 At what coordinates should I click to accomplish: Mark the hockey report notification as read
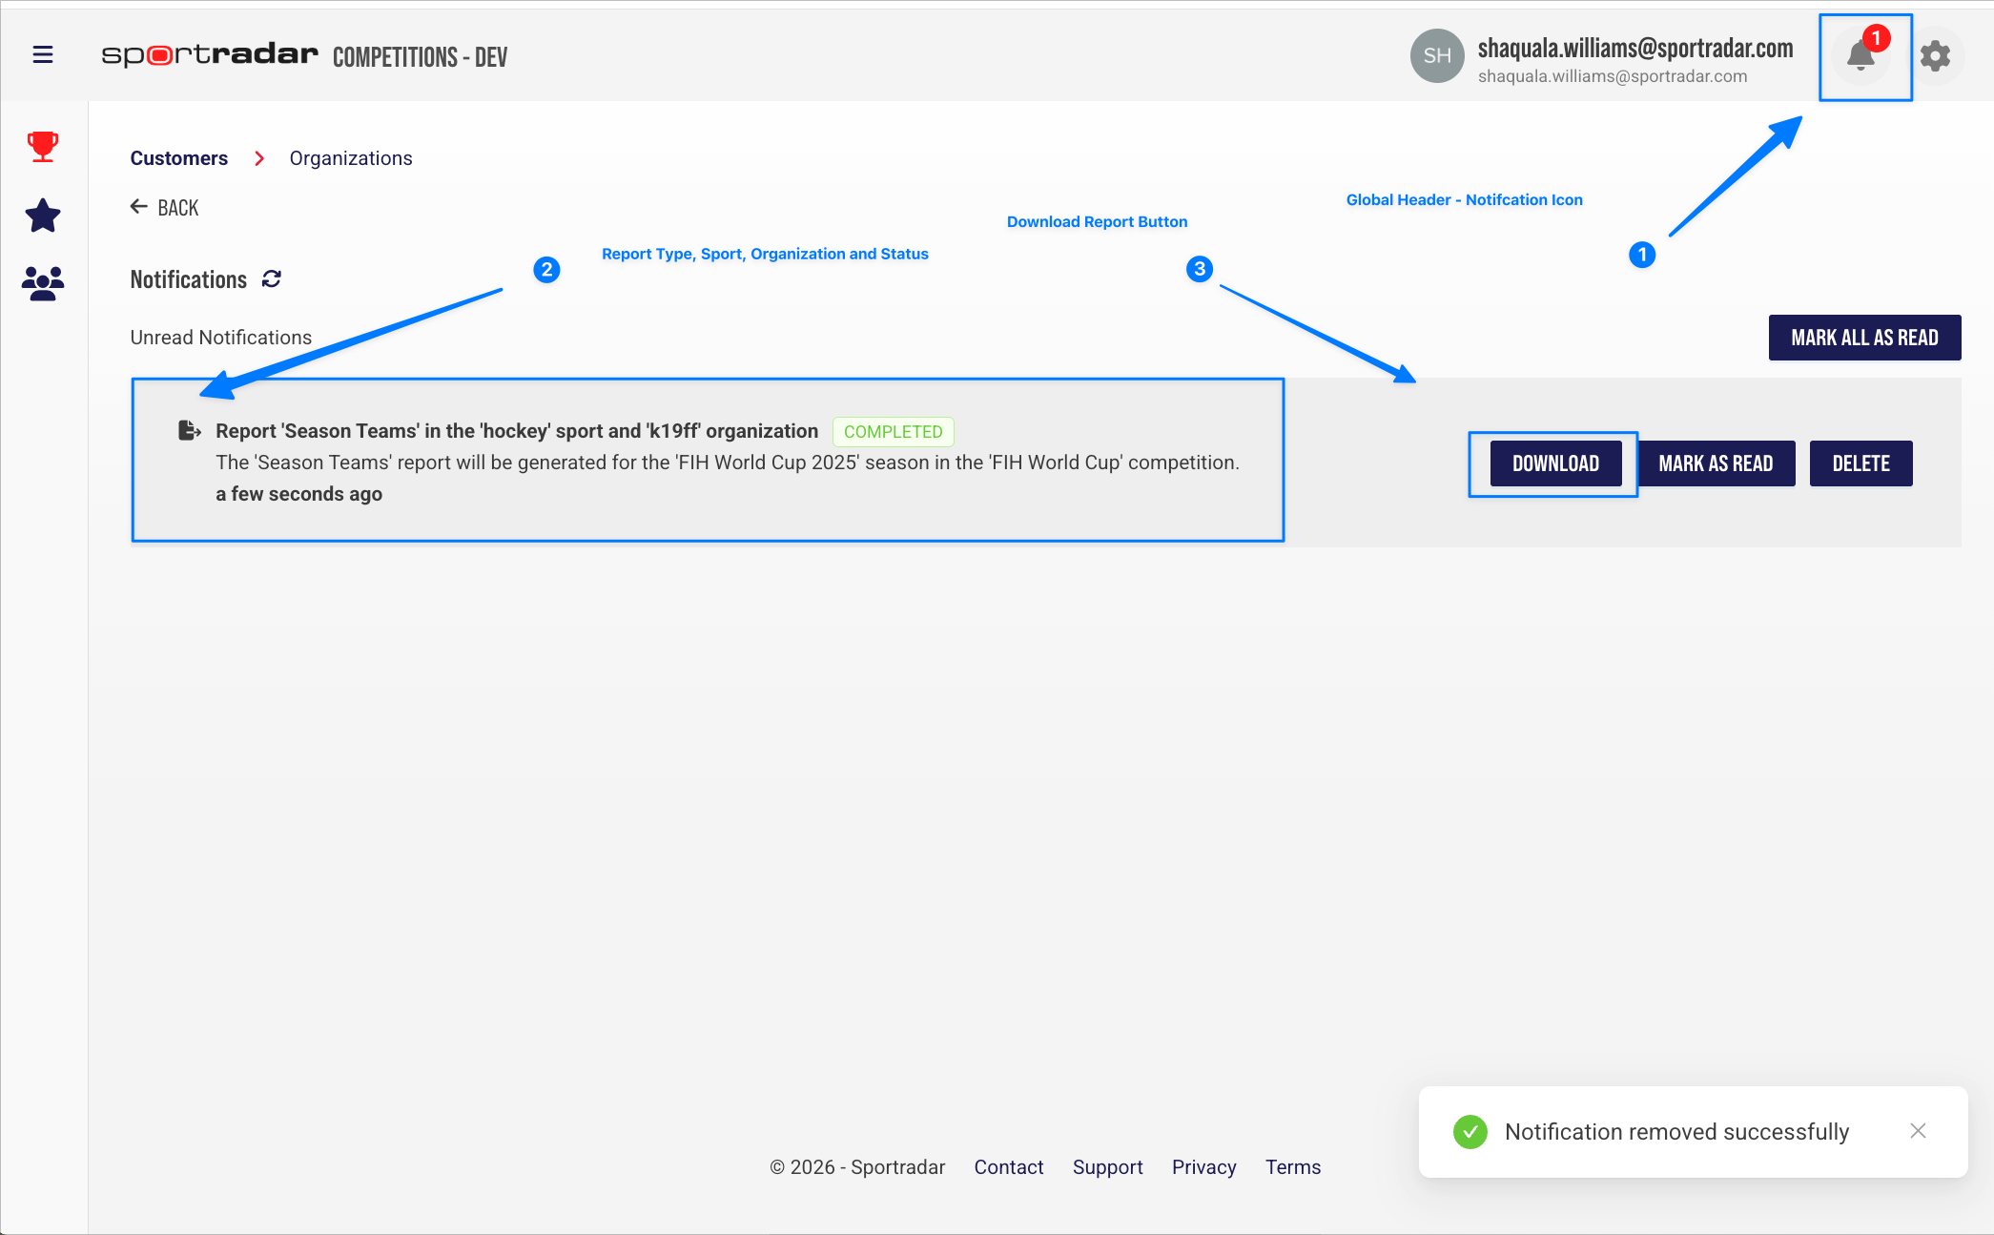click(x=1716, y=463)
